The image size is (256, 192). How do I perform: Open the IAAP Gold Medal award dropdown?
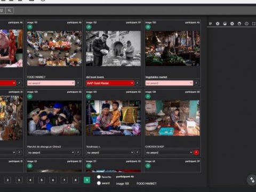(x=110, y=83)
